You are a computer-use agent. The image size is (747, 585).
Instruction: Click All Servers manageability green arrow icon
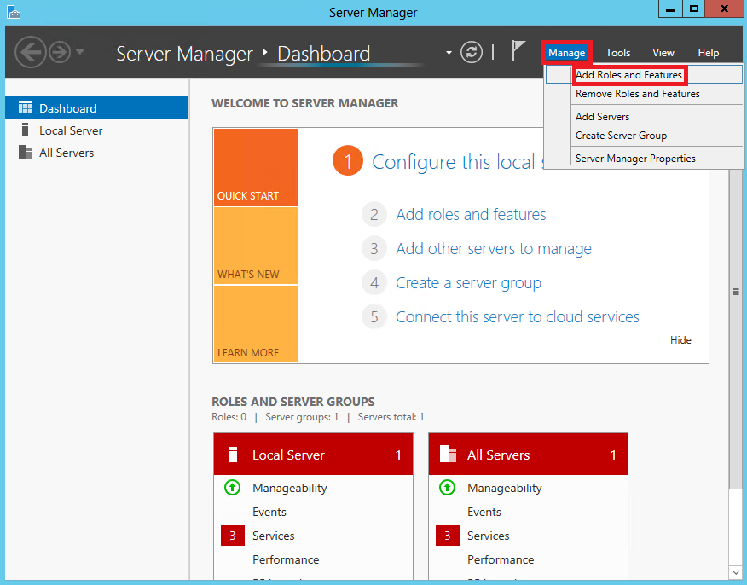(x=448, y=487)
